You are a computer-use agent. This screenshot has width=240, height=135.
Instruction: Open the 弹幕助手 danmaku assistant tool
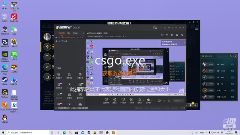(x=59, y=76)
